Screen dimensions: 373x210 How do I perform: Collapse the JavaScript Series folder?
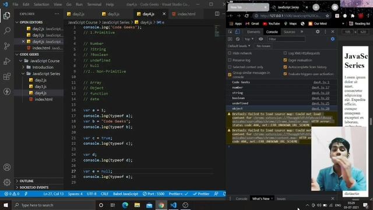[23, 73]
